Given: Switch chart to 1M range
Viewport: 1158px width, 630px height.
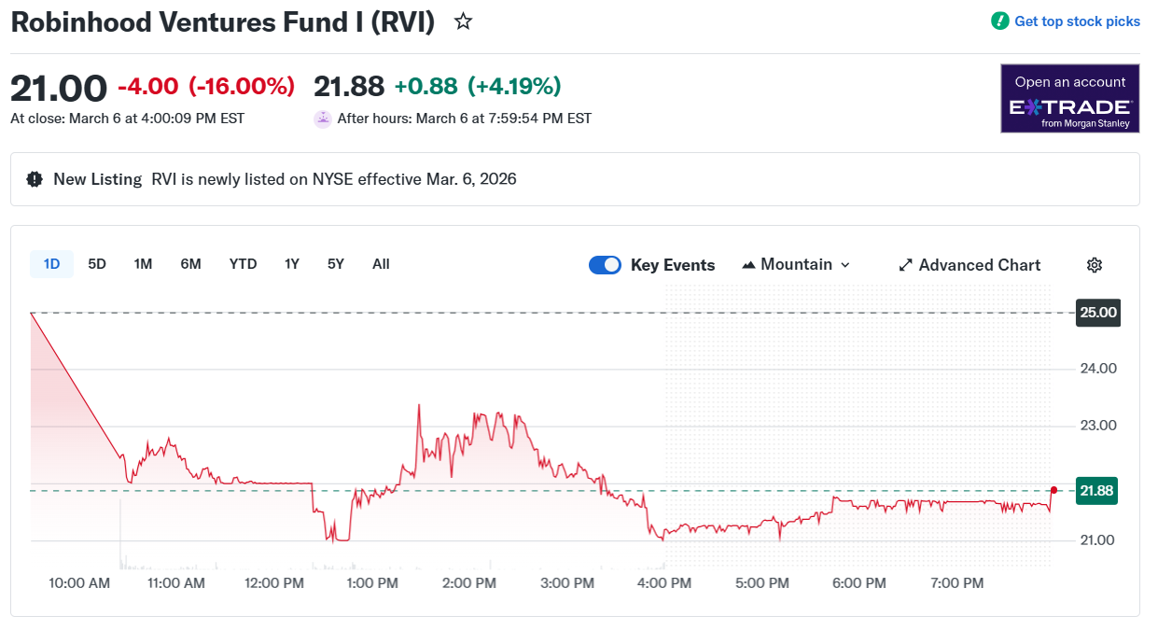Looking at the screenshot, I should point(143,264).
